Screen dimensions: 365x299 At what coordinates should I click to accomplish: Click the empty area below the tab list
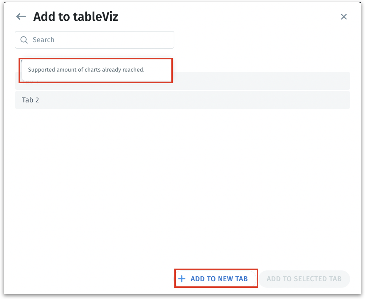pos(182,185)
